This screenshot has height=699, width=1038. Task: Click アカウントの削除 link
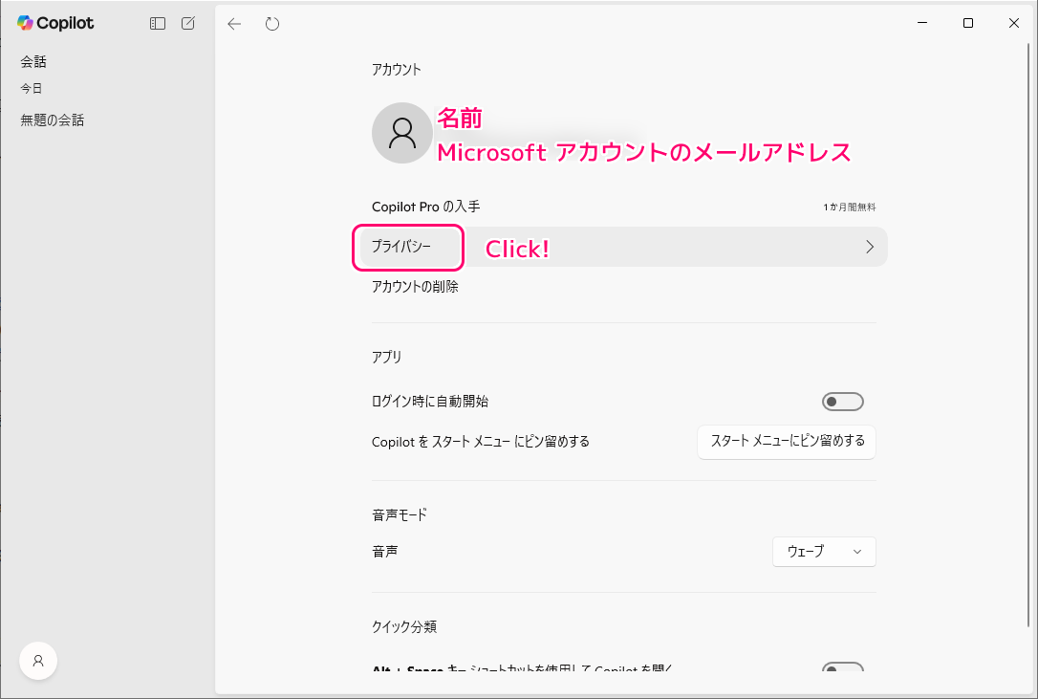point(415,287)
